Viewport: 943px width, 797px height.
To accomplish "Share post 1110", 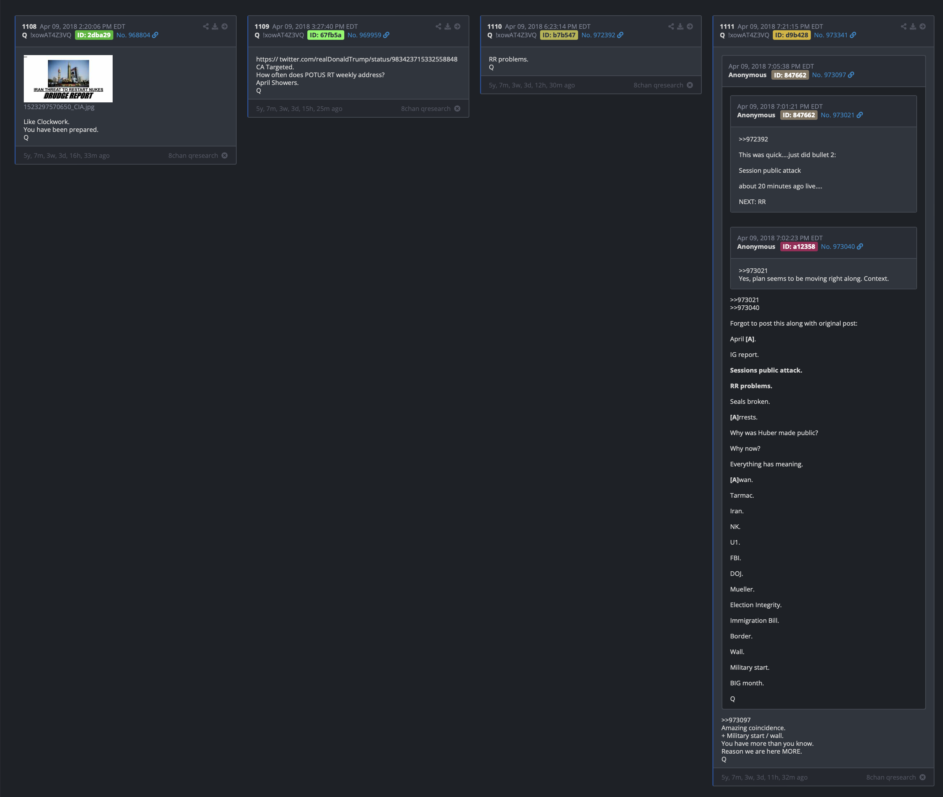I will 671,27.
